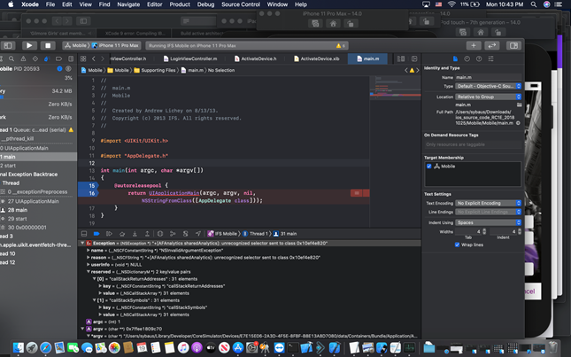571x357 pixels.
Task: Open the Attributes inspector sliders icon
Action: click(491, 58)
